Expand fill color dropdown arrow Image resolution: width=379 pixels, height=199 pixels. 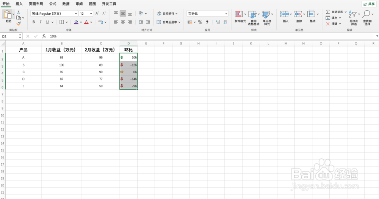(x=81, y=22)
